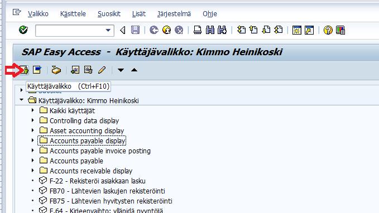The image size is (379, 213).
Task: Select Accounts payable invoice posting row
Action: (100, 151)
